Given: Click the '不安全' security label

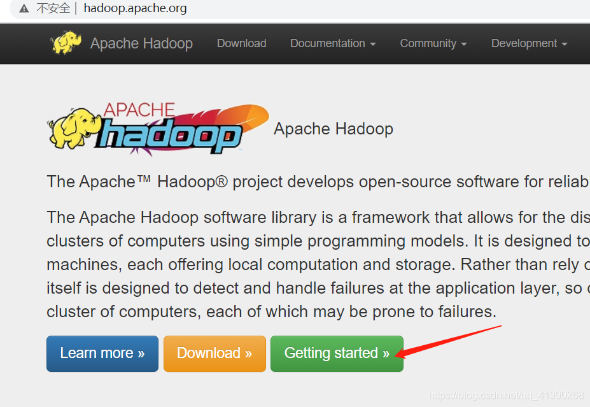Looking at the screenshot, I should [x=53, y=8].
